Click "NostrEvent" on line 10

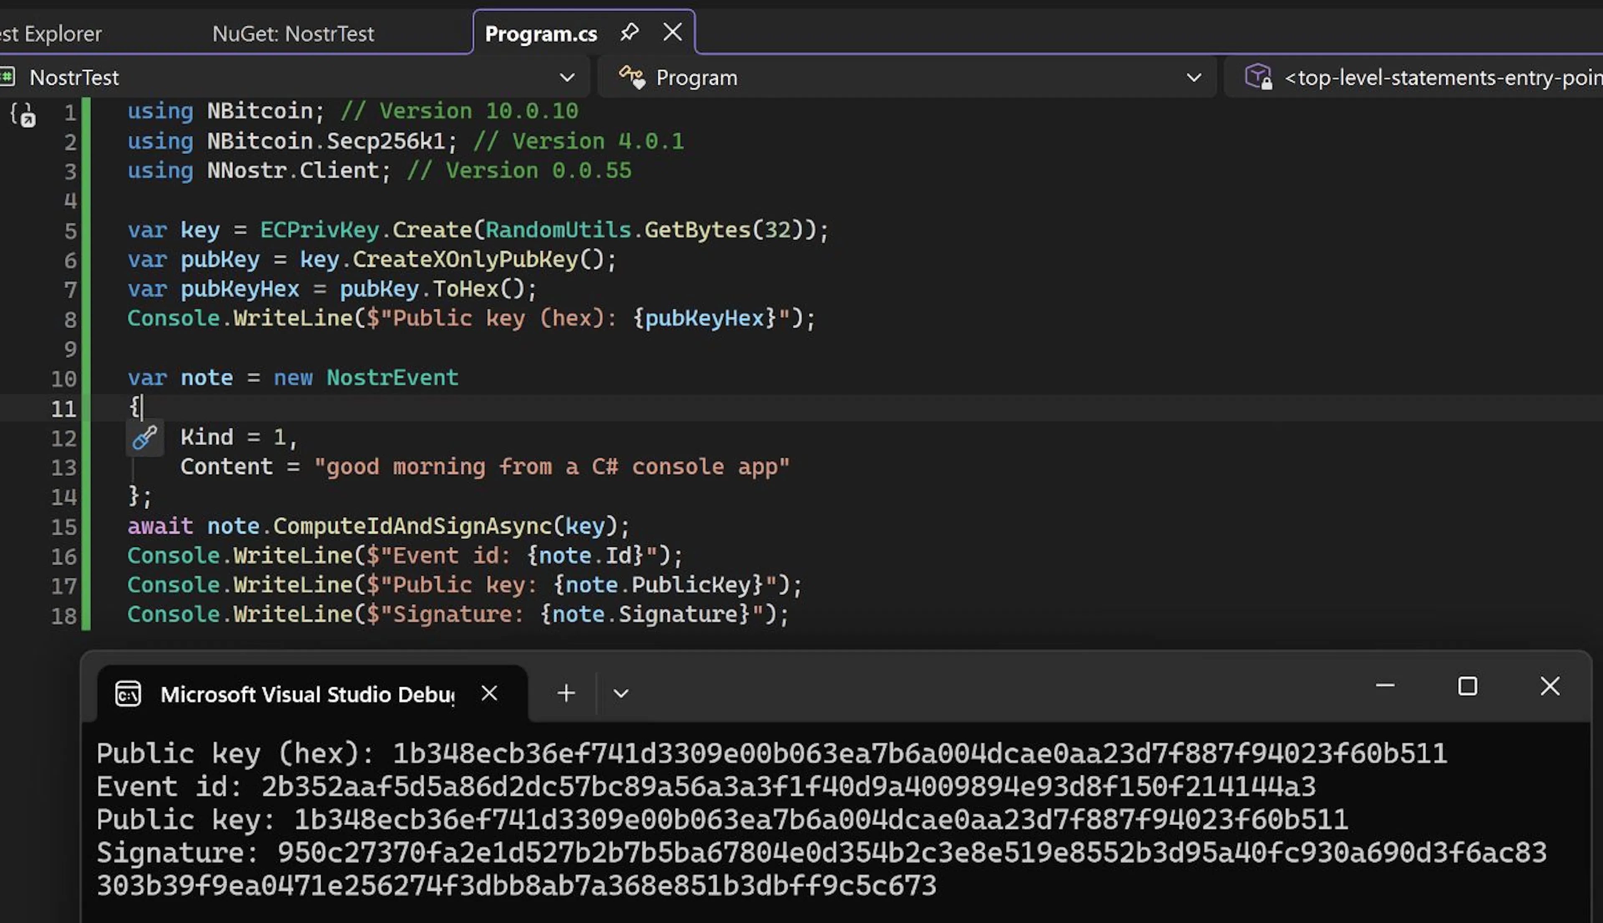[392, 378]
